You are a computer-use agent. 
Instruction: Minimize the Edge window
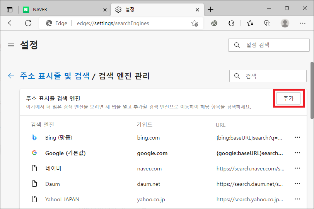pos(269,8)
